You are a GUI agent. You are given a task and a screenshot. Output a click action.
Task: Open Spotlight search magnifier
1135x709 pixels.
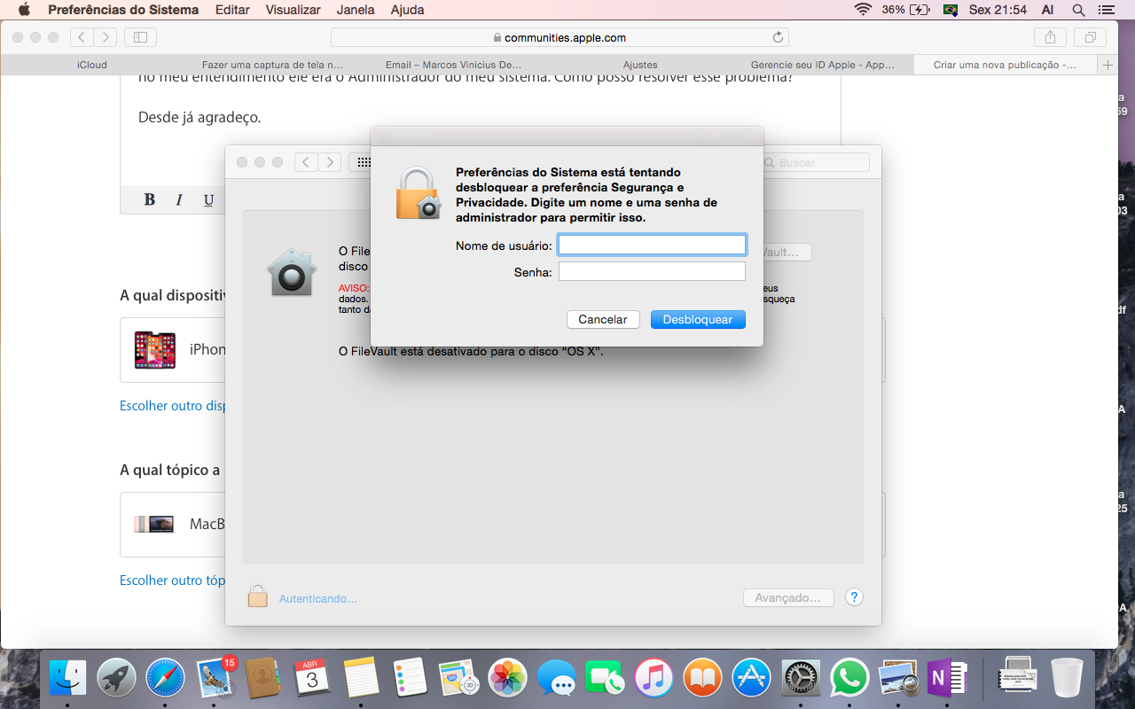[1078, 10]
